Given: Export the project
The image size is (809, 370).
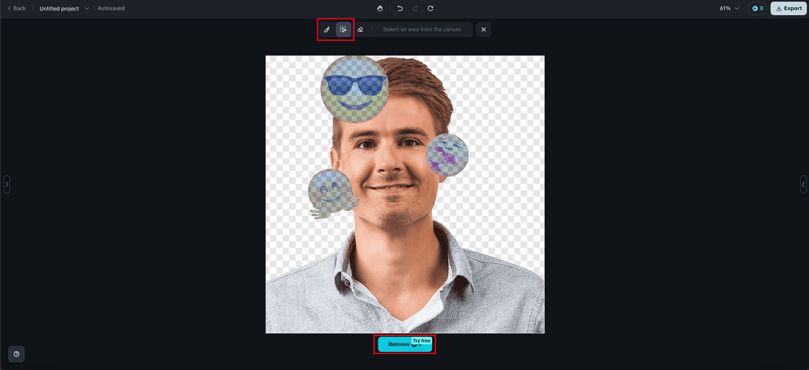Looking at the screenshot, I should click(789, 8).
